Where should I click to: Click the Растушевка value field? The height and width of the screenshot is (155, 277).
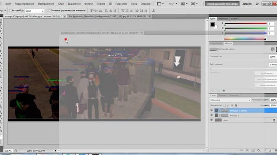click(x=273, y=65)
